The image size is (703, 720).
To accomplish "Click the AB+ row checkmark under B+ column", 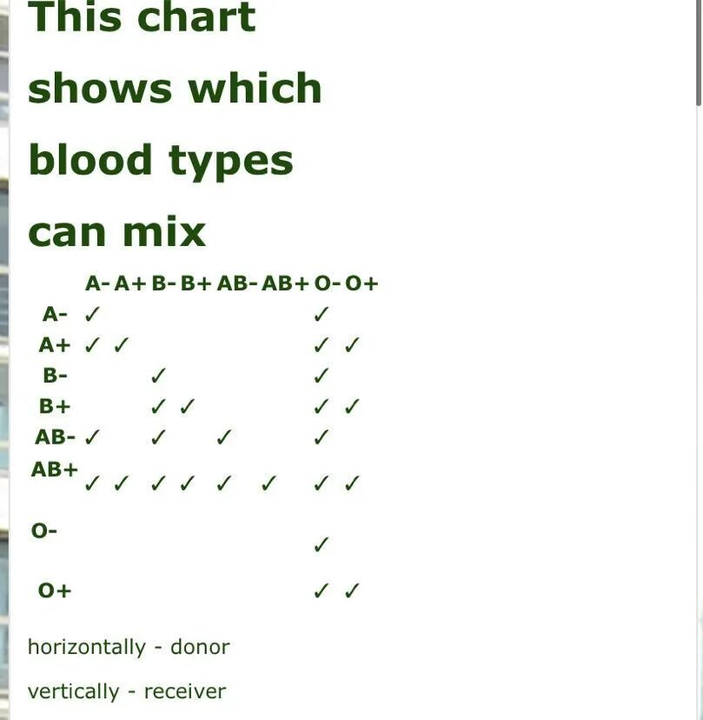I will tap(187, 483).
